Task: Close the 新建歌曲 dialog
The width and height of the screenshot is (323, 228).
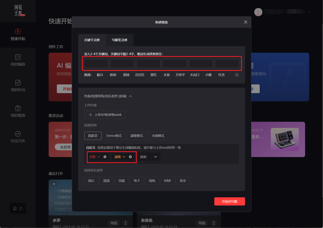Action: (246, 22)
